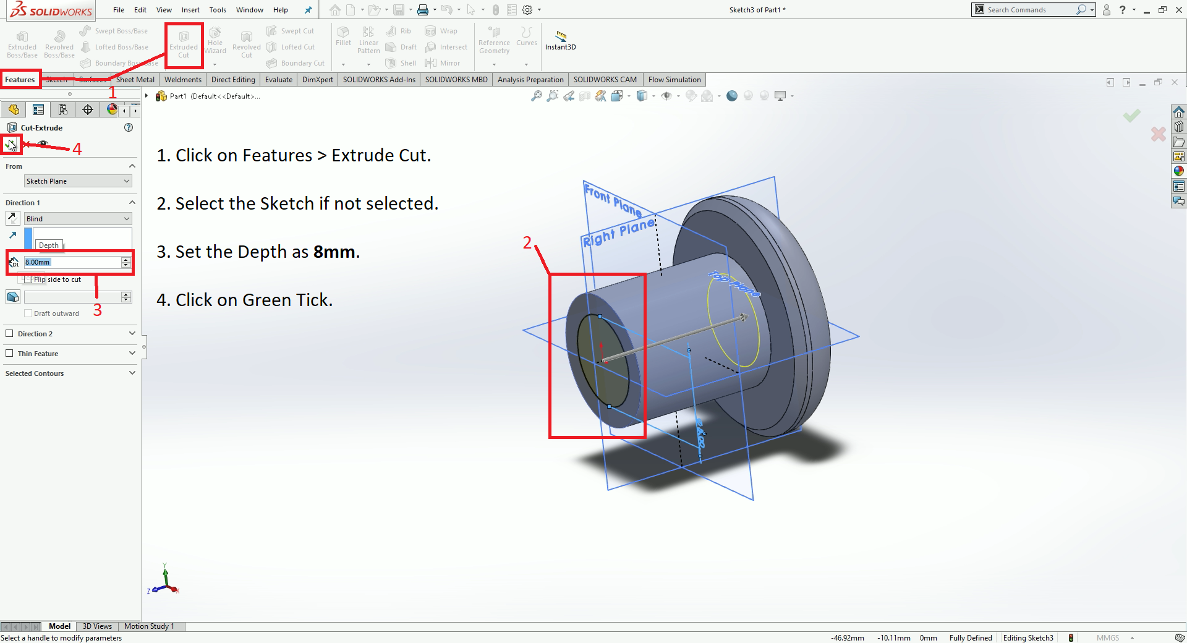Click the Depth value field showing 8.00mm
1187x643 pixels.
pyautogui.click(x=72, y=262)
